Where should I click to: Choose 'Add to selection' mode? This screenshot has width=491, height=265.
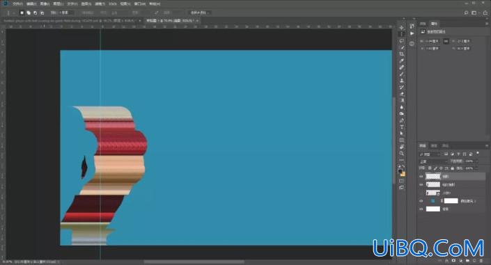click(29, 13)
